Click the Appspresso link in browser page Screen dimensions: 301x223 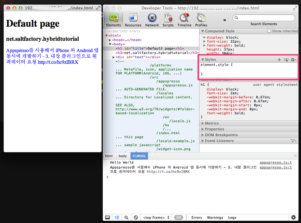52,56
